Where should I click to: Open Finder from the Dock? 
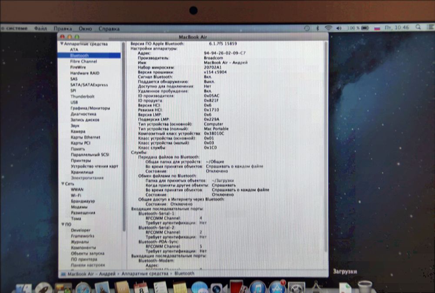pyautogui.click(x=23, y=289)
